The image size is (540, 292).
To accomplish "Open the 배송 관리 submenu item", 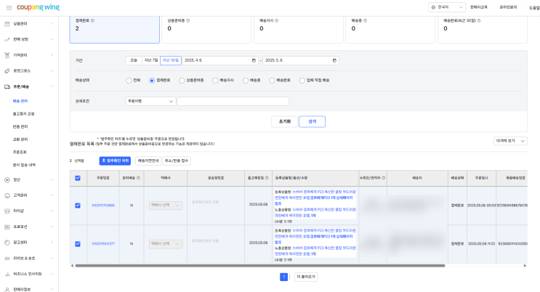I will [x=20, y=101].
